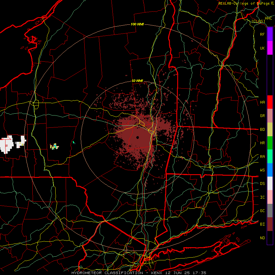The height and width of the screenshot is (275, 275).
Task: Click the smaller white echo with yellow pixels
Action: pyautogui.click(x=21, y=142)
